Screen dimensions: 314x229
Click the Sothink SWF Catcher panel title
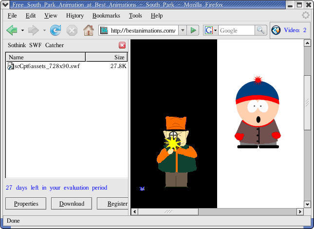pyautogui.click(x=36, y=45)
